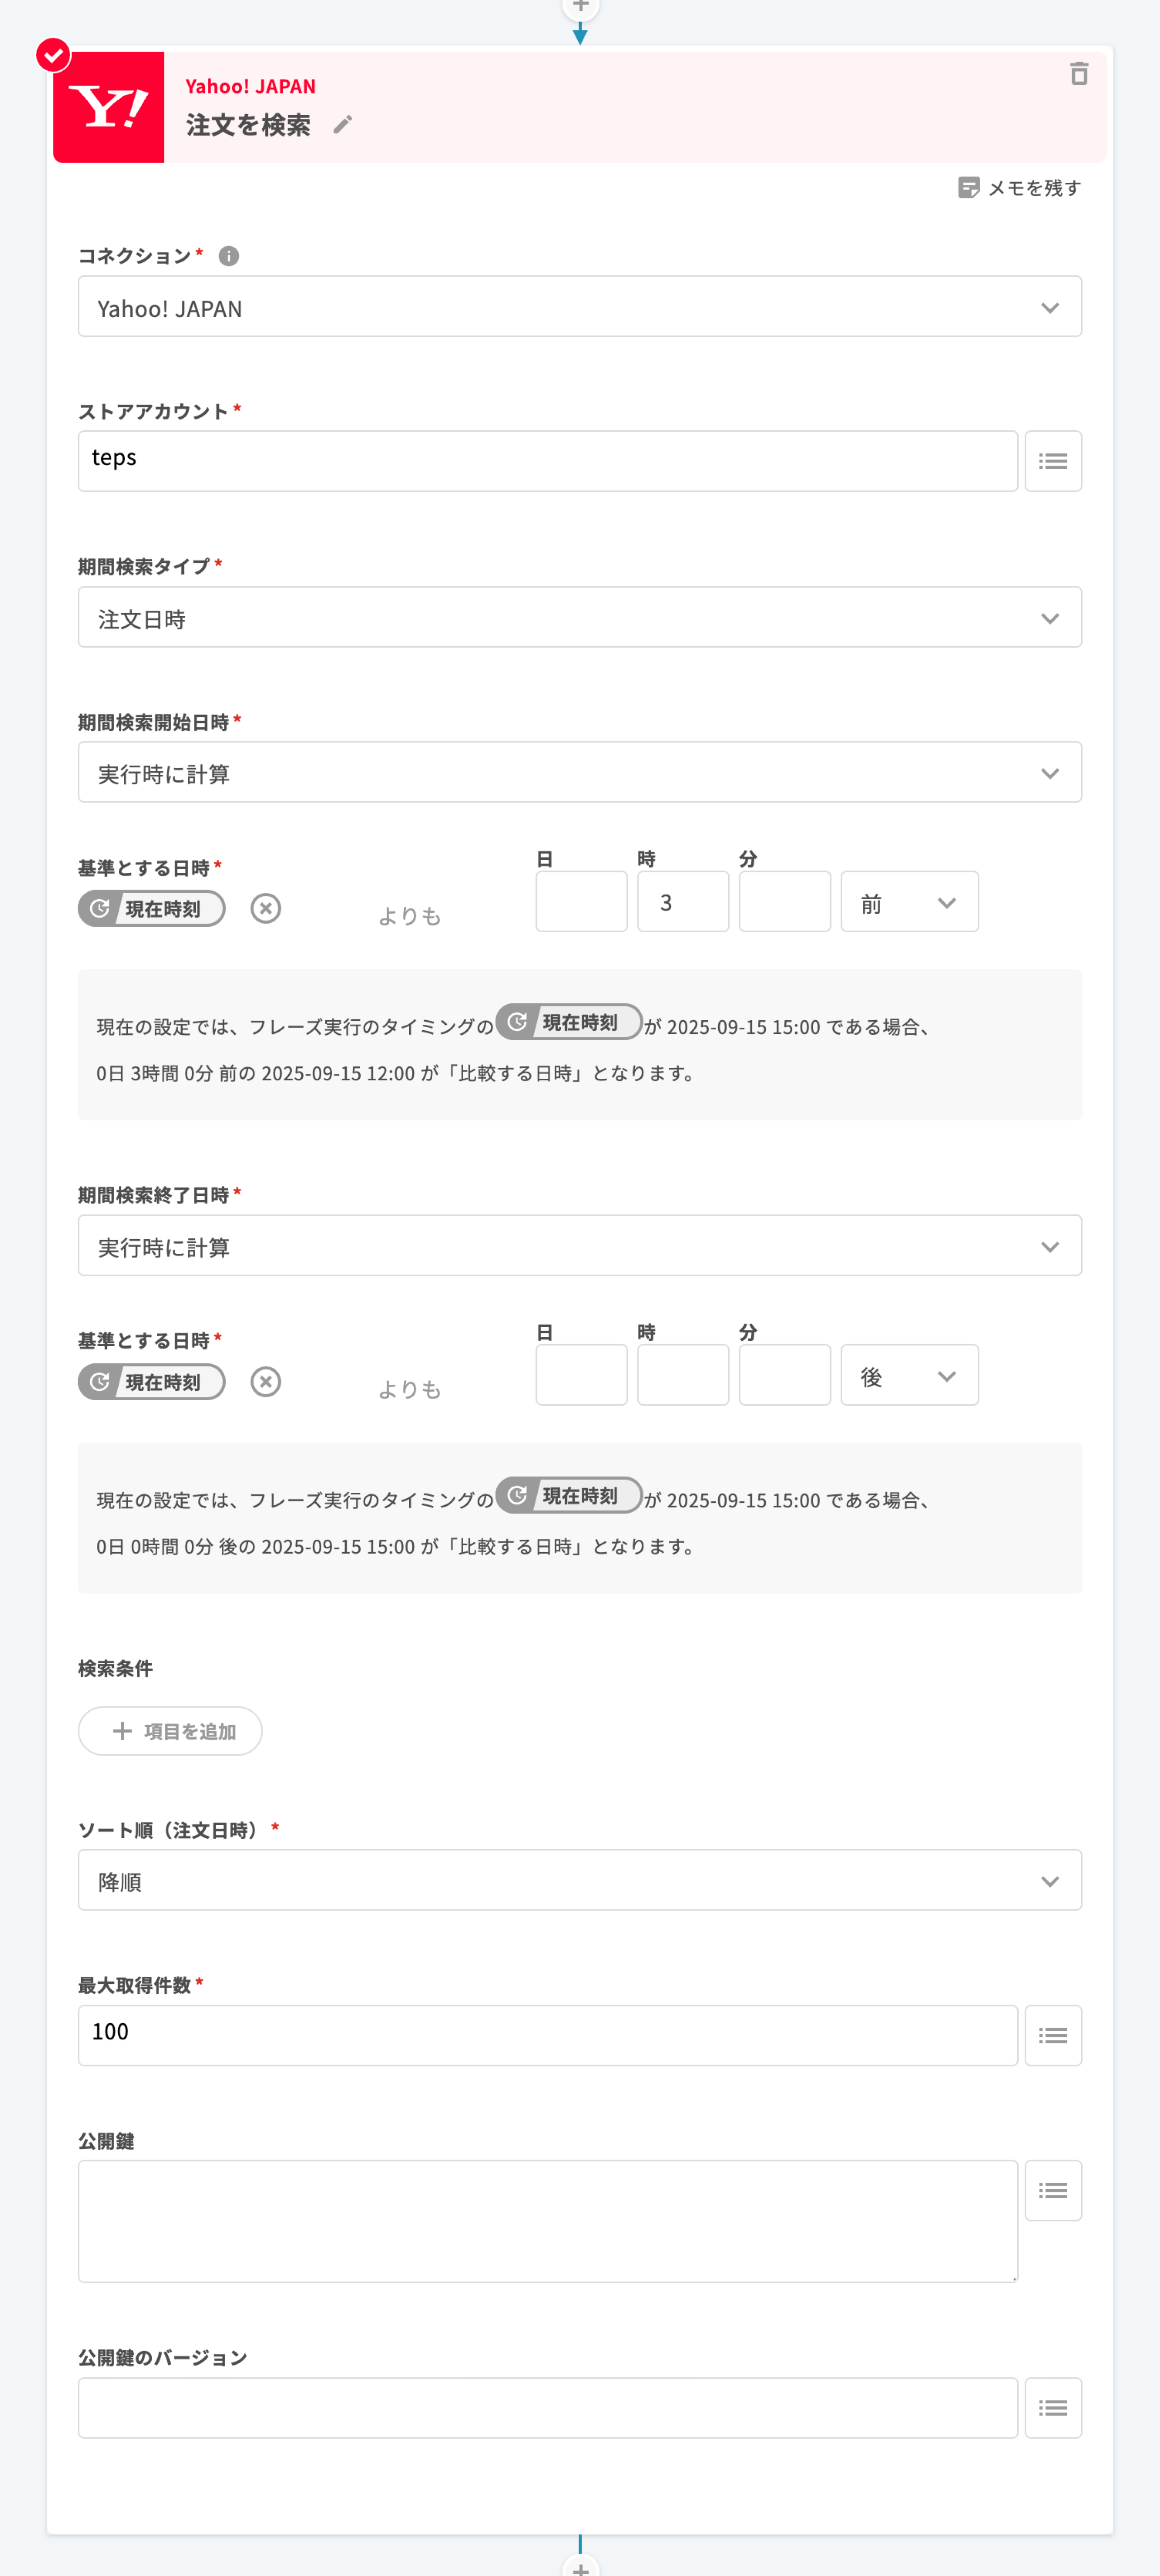Viewport: 1160px width, 2576px height.
Task: Open variable list for 公開鍵 field
Action: [x=1052, y=2190]
